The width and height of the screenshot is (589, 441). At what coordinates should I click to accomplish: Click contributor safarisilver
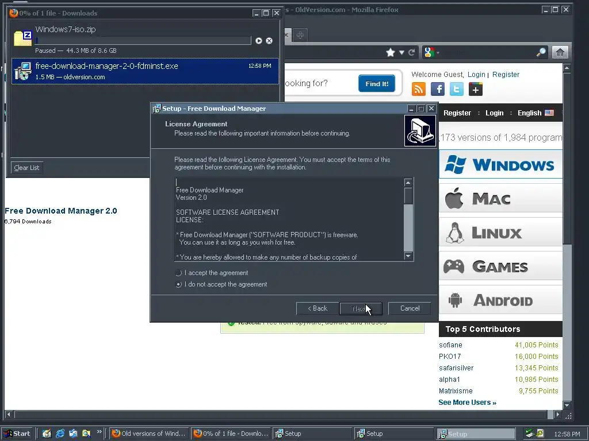[456, 368]
